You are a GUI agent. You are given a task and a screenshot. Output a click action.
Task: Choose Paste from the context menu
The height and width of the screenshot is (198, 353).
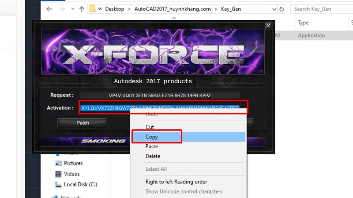(x=151, y=147)
